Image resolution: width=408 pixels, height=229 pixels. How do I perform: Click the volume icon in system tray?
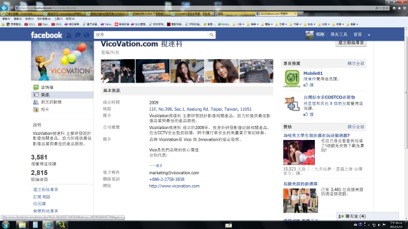[379, 225]
